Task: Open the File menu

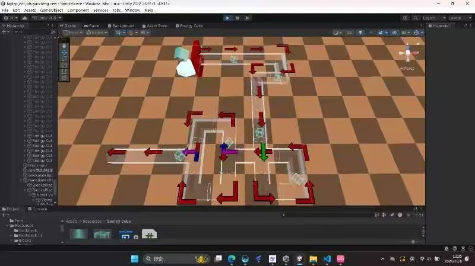Action: (5, 10)
